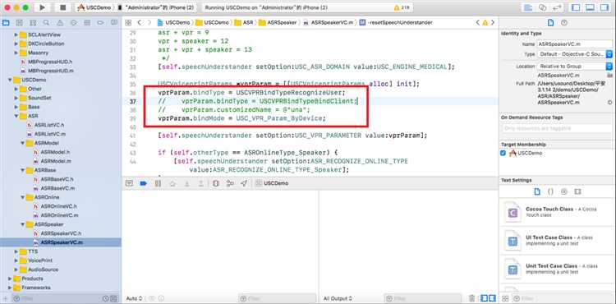Show the Code Snippet library
The width and height of the screenshot is (616, 304).
coord(550,191)
